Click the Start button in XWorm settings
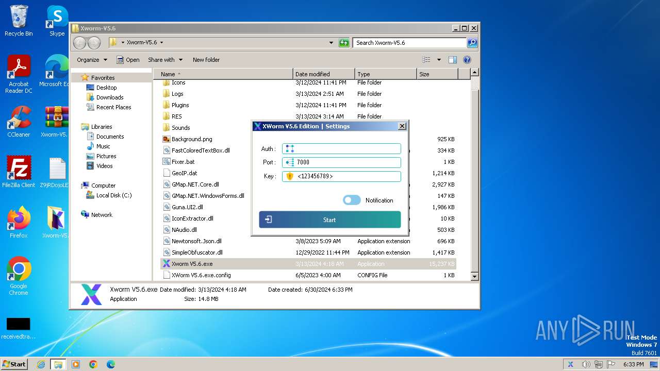This screenshot has height=371, width=660. [x=330, y=220]
